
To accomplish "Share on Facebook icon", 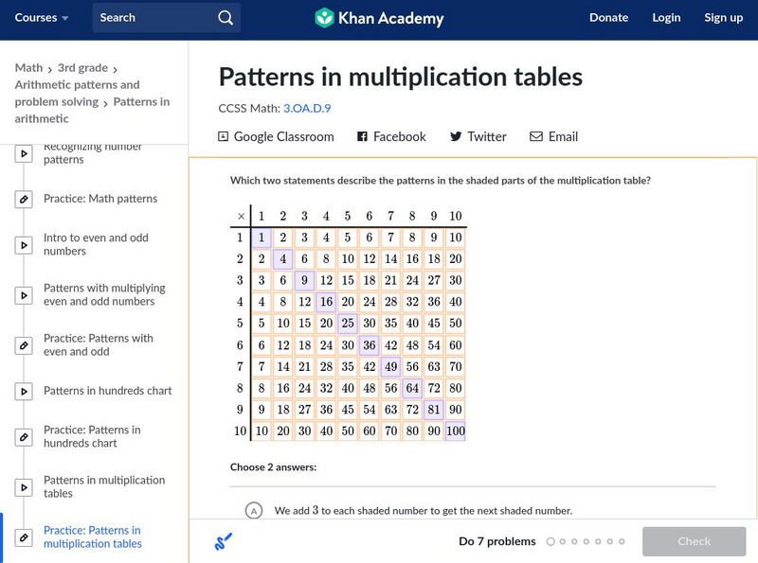I will pos(362,137).
